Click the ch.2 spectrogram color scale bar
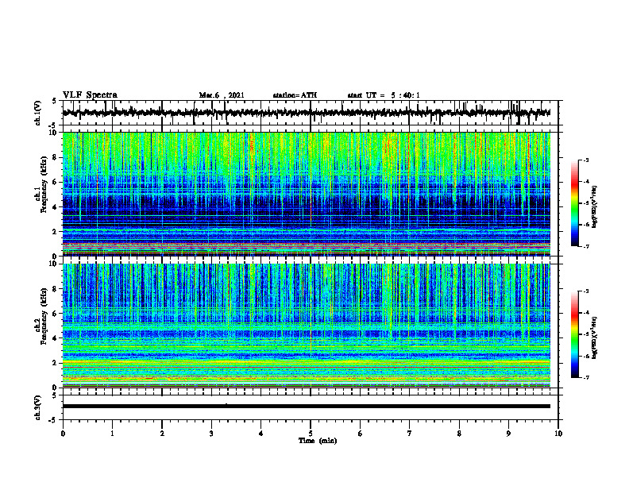This screenshot has width=629, height=486. (574, 334)
